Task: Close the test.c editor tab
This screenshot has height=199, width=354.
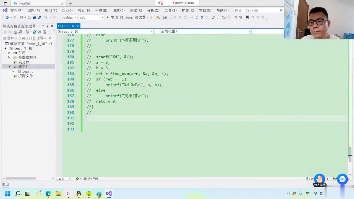Action: click(78, 26)
